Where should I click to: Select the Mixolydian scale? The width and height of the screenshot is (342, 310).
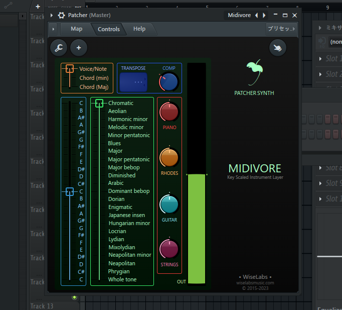(122, 247)
